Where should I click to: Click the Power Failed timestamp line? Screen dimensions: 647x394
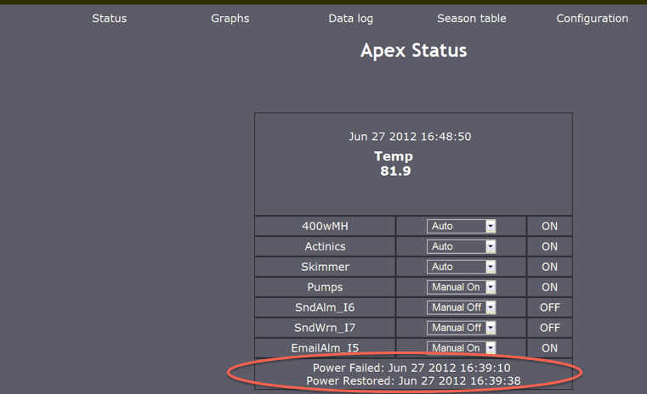pyautogui.click(x=411, y=368)
